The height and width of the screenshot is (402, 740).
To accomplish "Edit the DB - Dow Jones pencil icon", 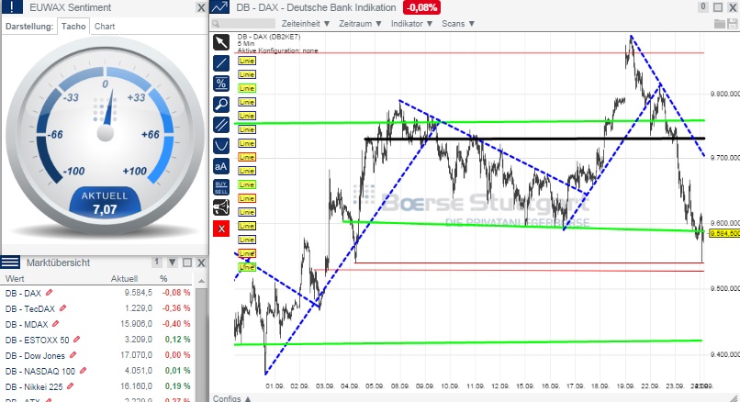I will (x=73, y=355).
